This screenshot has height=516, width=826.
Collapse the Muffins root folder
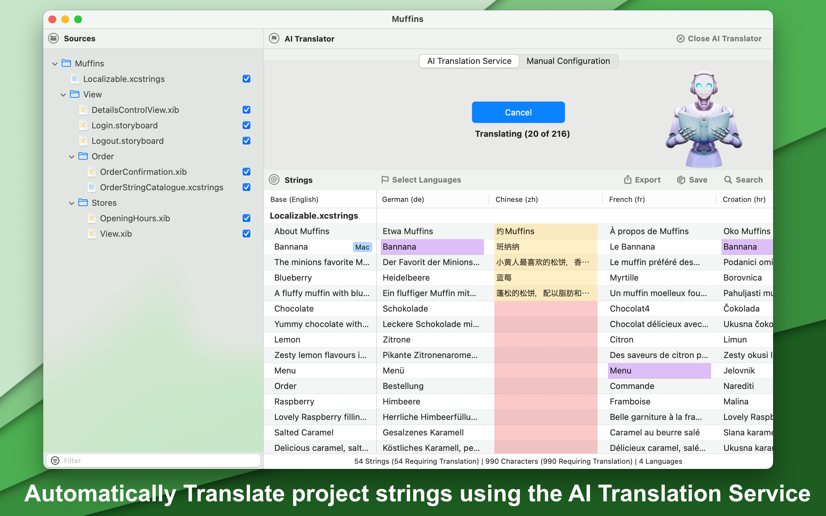(x=55, y=64)
